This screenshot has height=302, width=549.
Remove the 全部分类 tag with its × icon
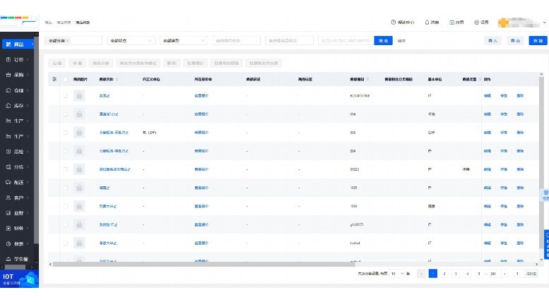(68, 41)
